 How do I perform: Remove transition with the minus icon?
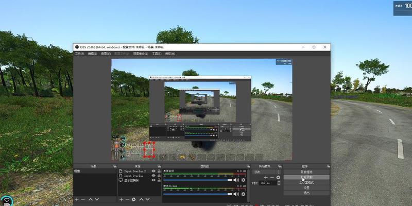[x=272, y=178]
